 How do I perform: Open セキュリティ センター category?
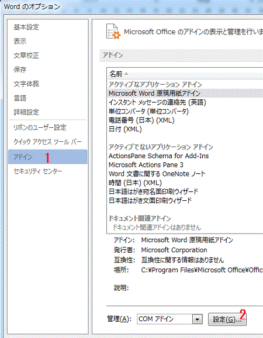click(x=38, y=171)
